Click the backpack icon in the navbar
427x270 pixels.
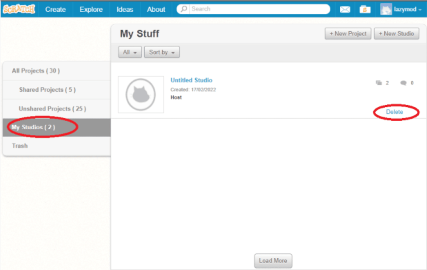365,9
